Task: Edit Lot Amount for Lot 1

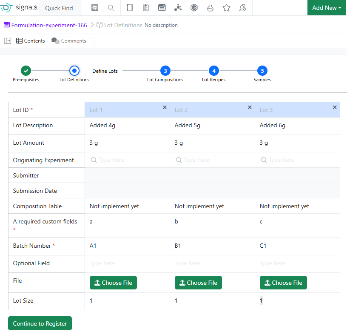Action: coord(127,143)
